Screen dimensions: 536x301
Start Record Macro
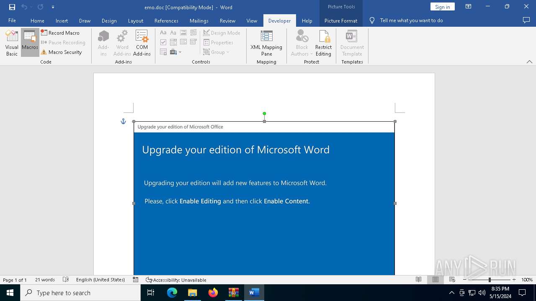click(x=60, y=33)
